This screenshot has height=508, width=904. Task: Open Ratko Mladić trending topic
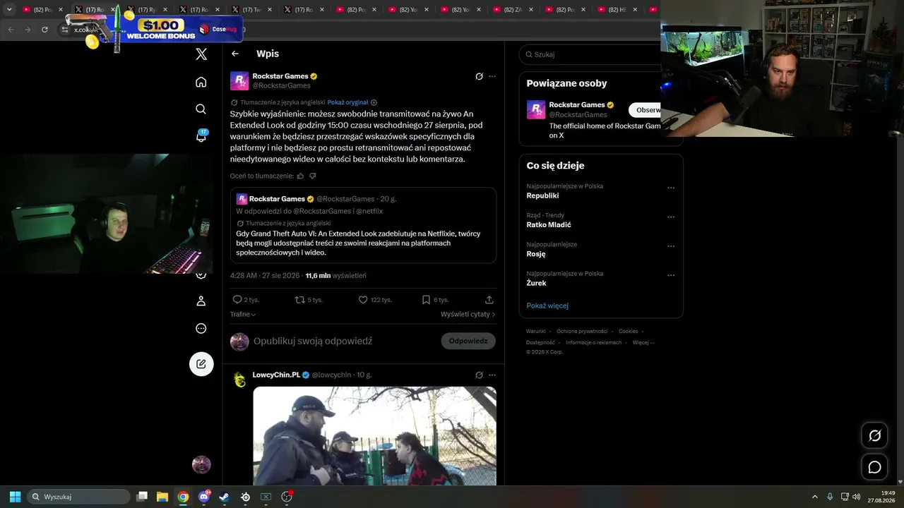549,224
